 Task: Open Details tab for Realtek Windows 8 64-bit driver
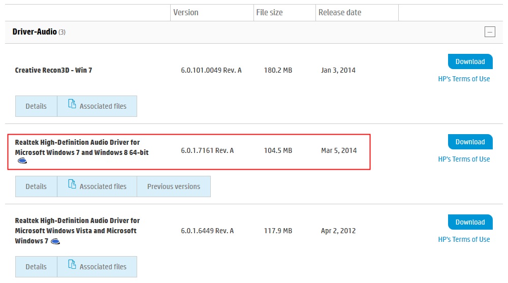coord(36,186)
